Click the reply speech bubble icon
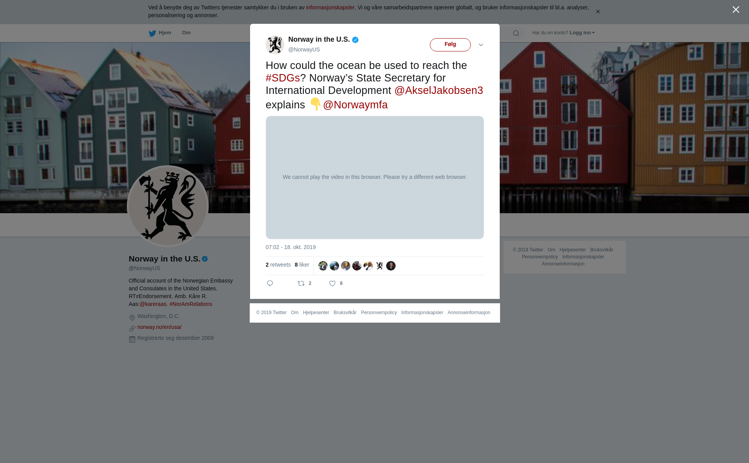 point(270,283)
